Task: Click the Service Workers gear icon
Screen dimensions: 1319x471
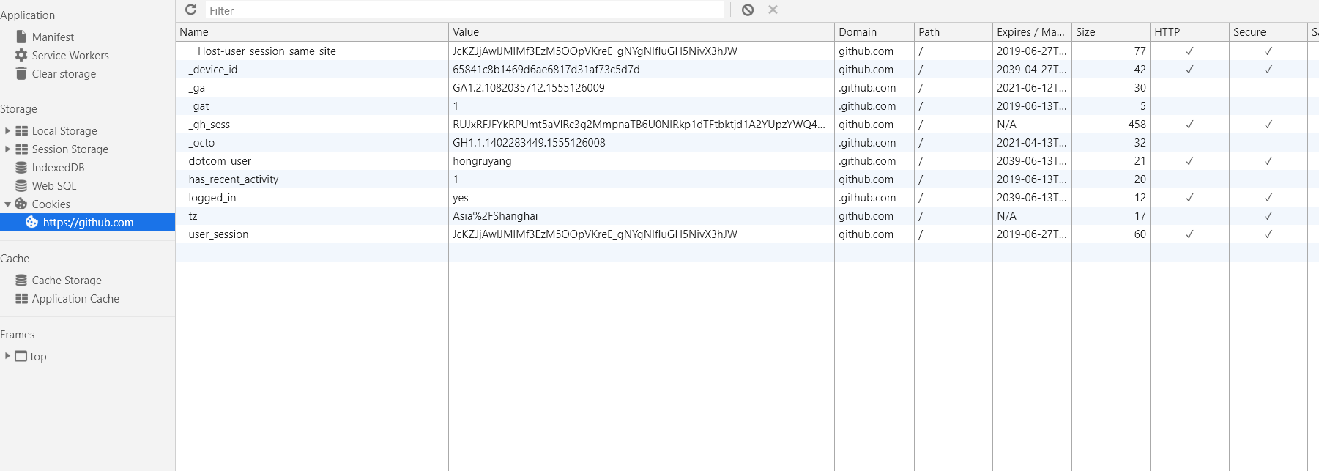Action: pos(21,55)
